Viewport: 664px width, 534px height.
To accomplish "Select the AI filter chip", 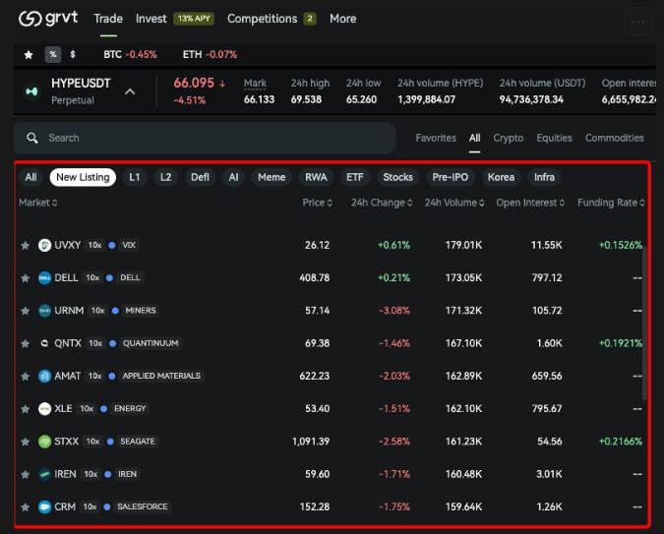I will (233, 177).
